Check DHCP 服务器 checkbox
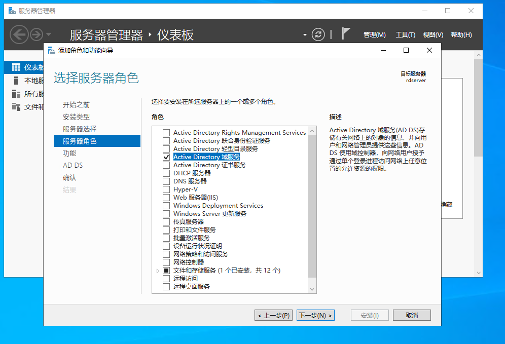505x344 pixels. pos(166,173)
